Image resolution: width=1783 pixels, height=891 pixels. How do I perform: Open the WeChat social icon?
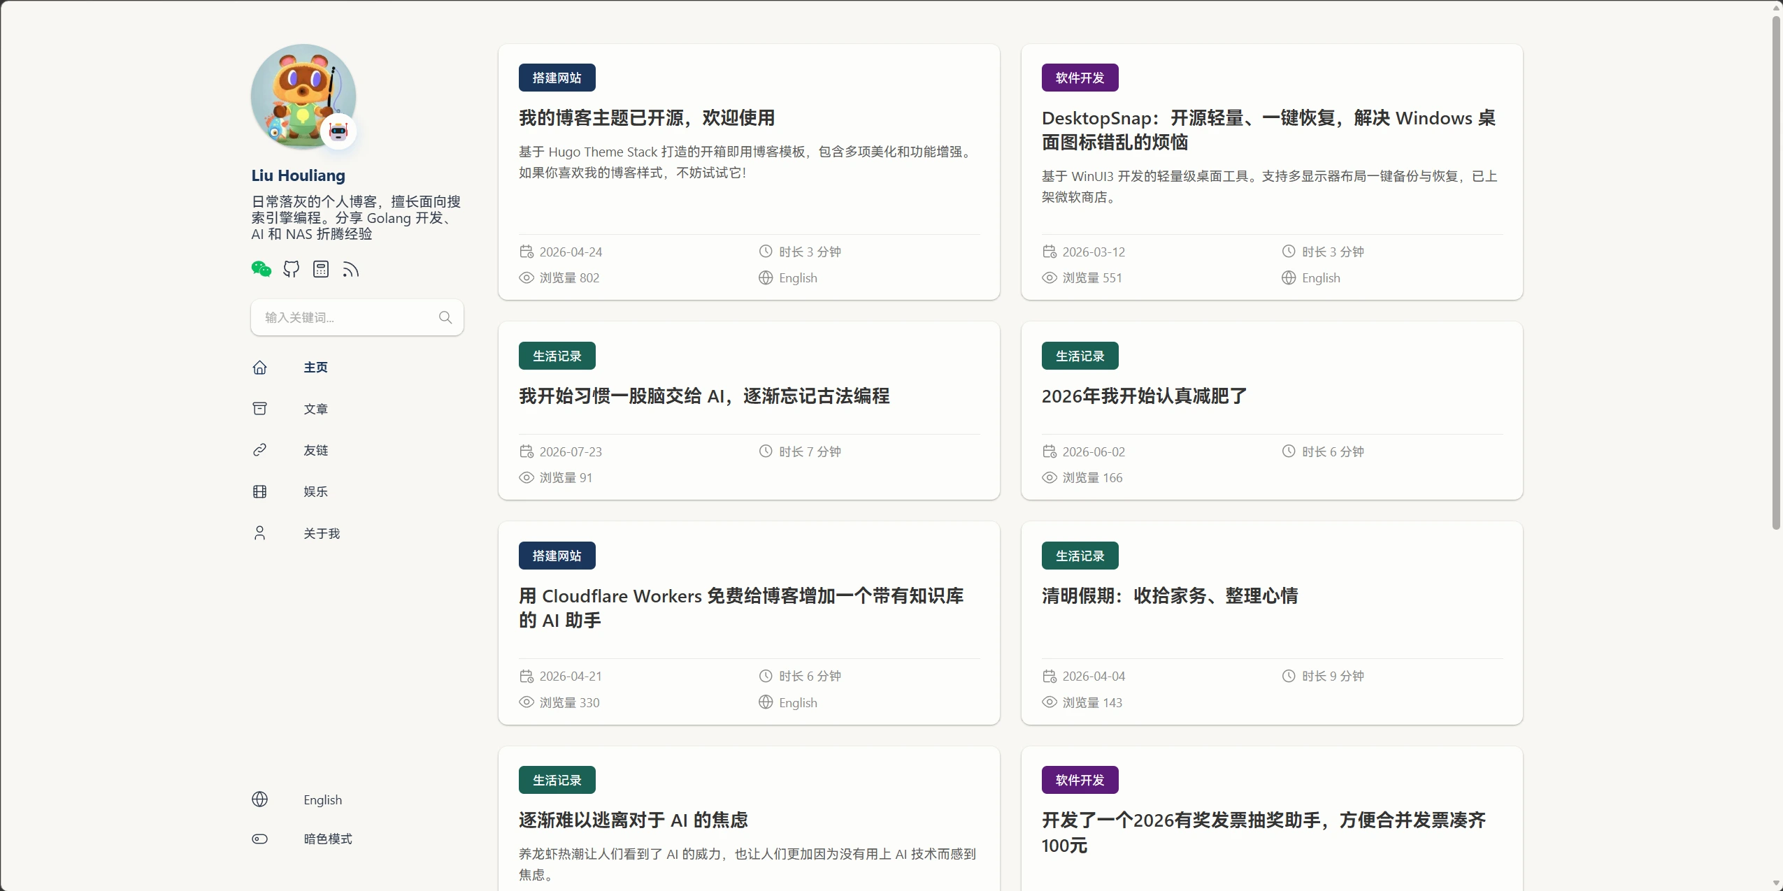coord(262,269)
